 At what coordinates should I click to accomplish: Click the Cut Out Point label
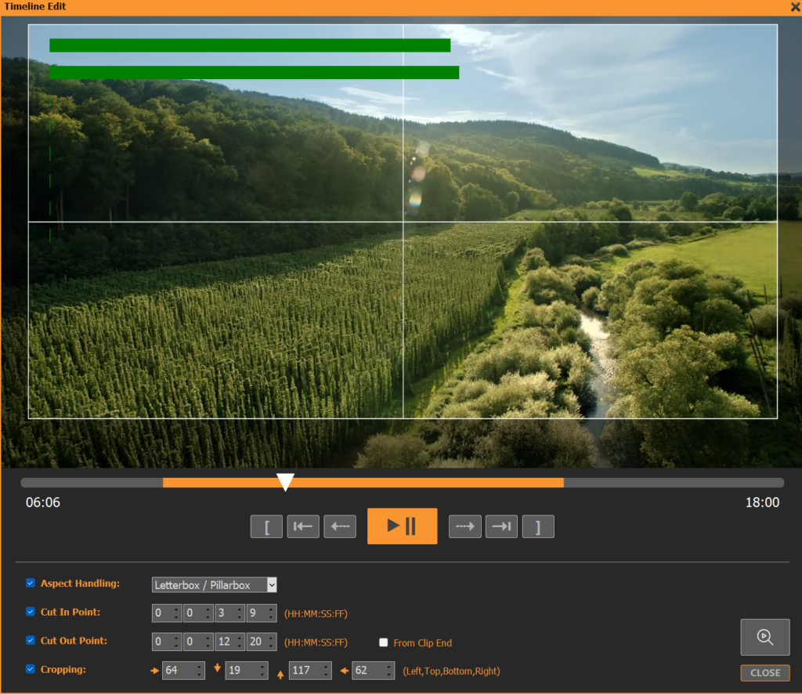click(74, 640)
